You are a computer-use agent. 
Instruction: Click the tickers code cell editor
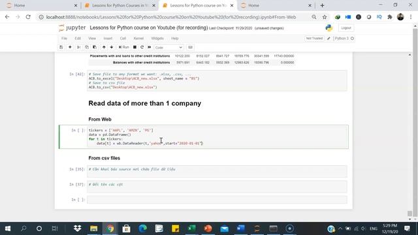pos(217,136)
